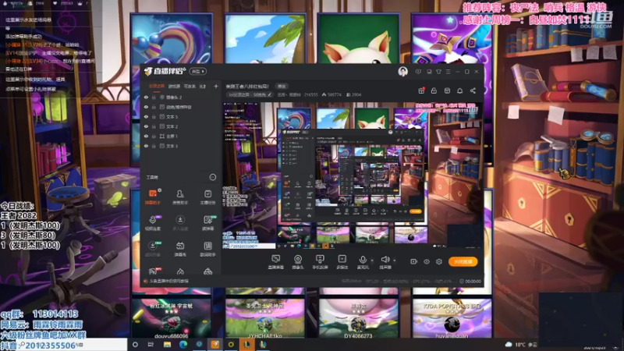The width and height of the screenshot is (624, 351).
Task: Select the 全屏 1 source row
Action: [180, 136]
